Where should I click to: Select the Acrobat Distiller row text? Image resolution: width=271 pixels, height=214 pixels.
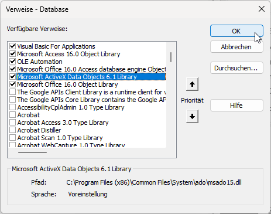pos(39,130)
